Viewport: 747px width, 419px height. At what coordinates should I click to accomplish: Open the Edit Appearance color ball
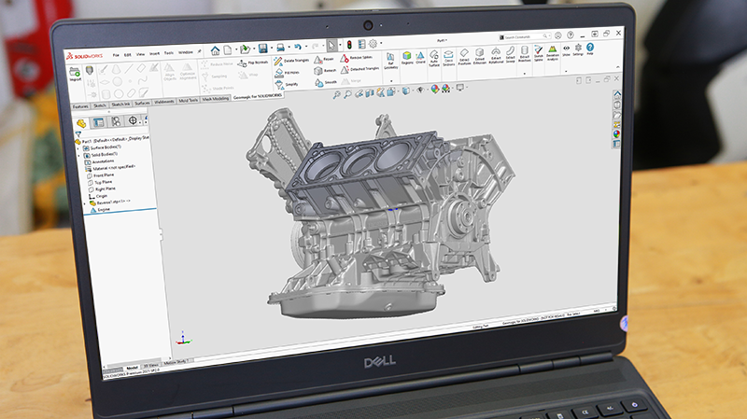click(435, 89)
